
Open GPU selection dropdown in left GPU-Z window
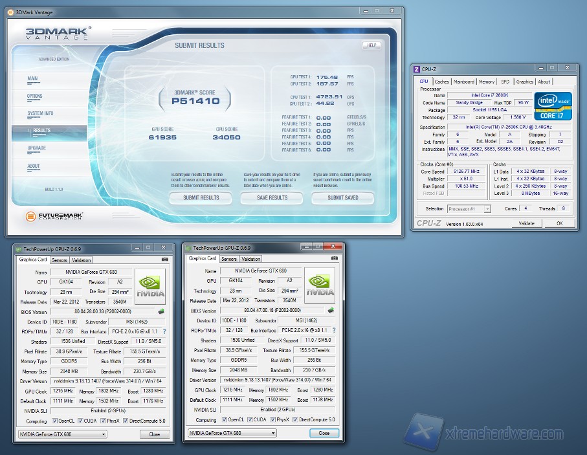click(62, 434)
